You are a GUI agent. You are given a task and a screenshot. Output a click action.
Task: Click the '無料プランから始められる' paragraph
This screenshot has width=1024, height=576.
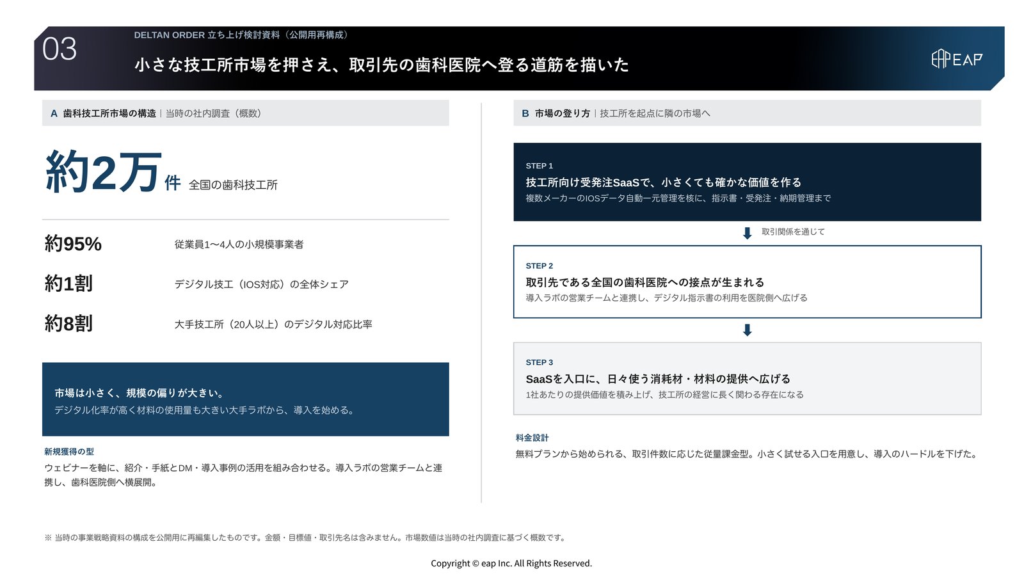click(x=748, y=454)
